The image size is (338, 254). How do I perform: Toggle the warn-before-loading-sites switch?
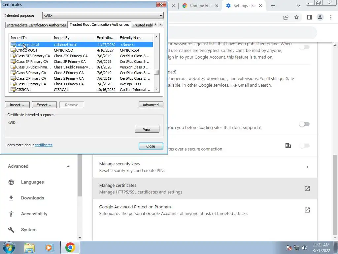point(304,124)
